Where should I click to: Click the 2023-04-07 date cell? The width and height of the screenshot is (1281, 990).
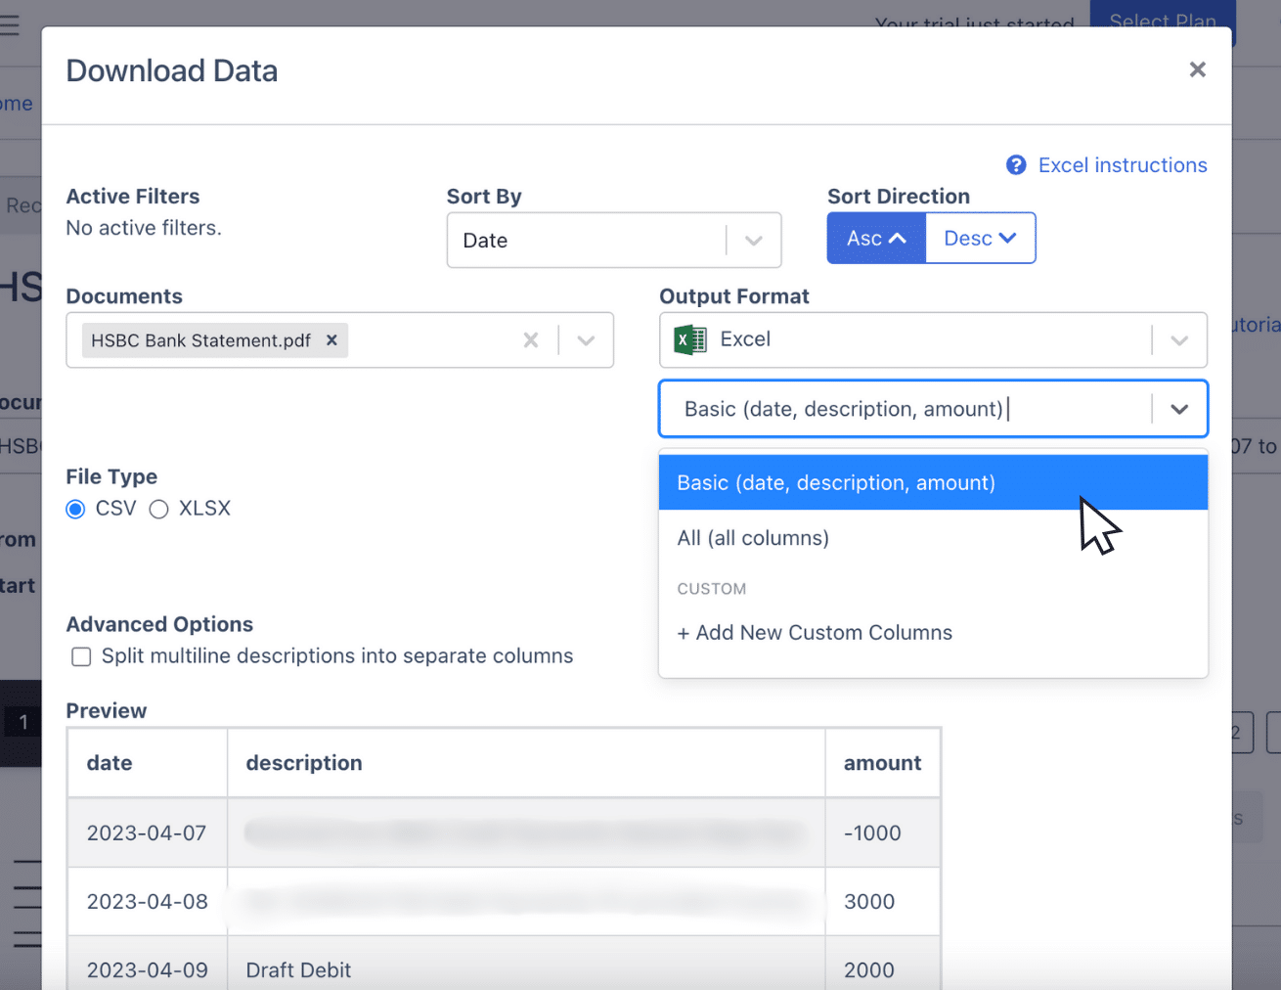[148, 832]
